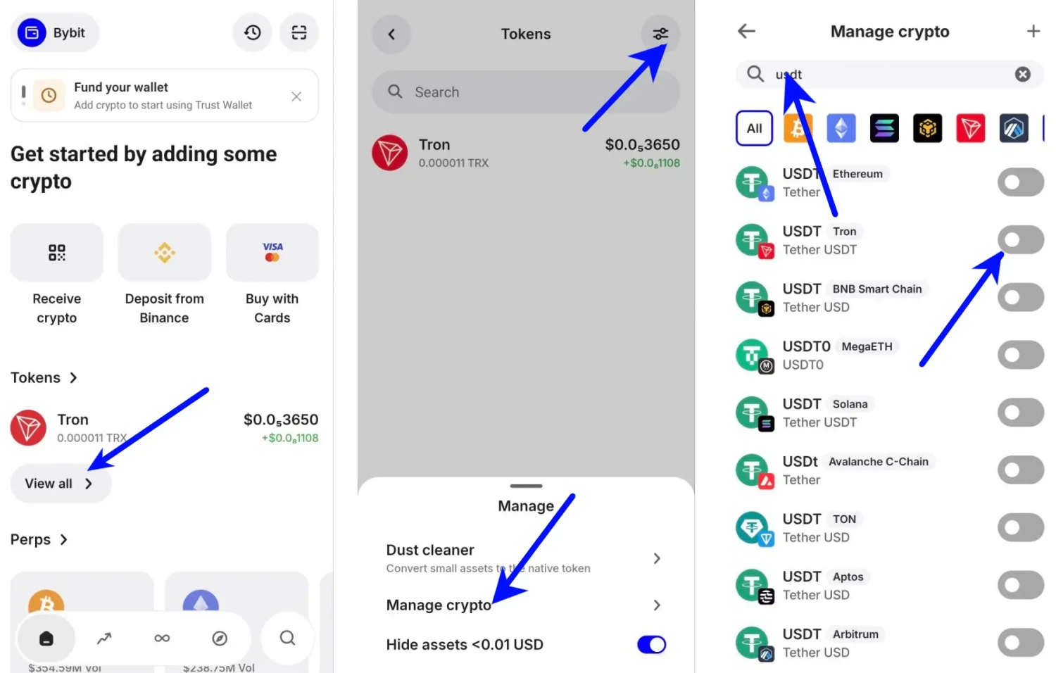Switch to the trending chart tab

104,639
